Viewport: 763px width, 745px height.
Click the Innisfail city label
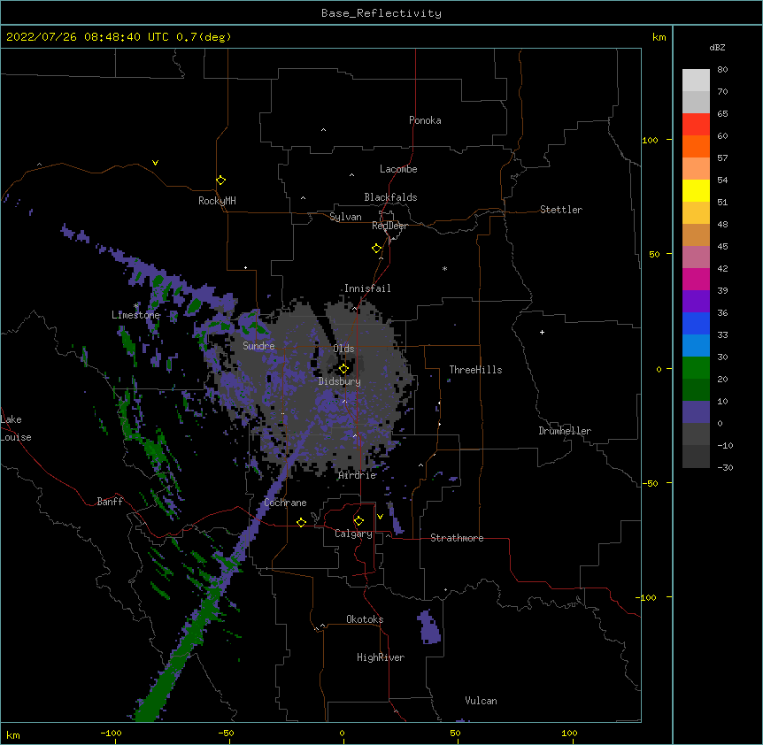tap(367, 288)
